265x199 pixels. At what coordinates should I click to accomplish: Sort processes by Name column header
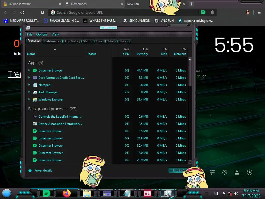tap(56, 52)
